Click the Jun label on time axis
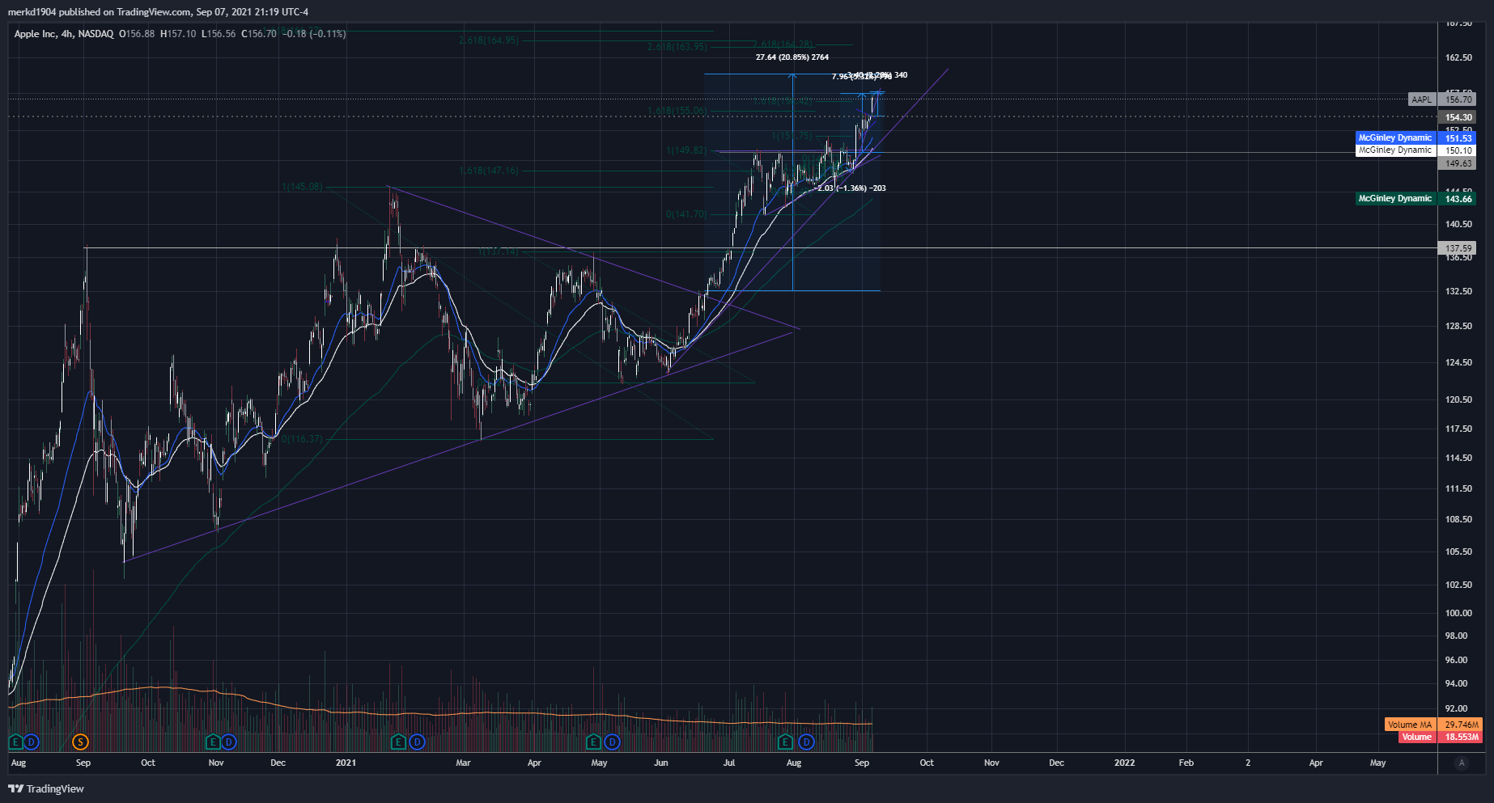Image resolution: width=1494 pixels, height=803 pixels. [x=661, y=763]
